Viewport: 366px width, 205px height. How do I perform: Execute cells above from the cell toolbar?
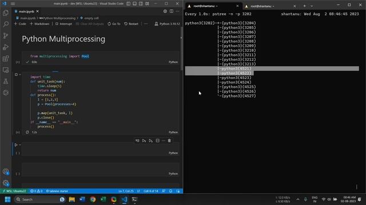(144, 141)
